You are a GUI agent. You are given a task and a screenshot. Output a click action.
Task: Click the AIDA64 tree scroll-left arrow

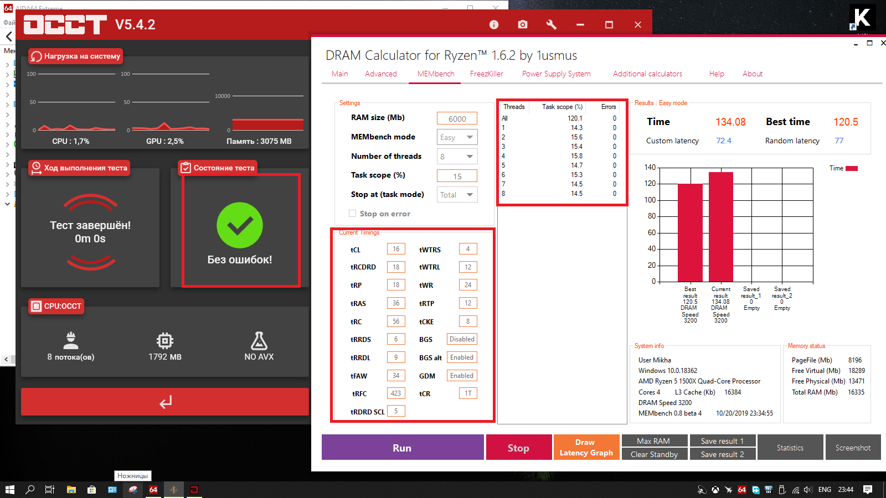pos(6,359)
